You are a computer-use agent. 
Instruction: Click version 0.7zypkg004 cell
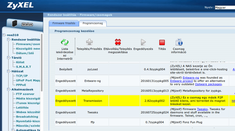[155, 122]
